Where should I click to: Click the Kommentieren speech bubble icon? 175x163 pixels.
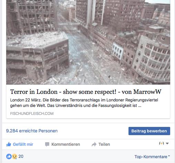(47, 144)
